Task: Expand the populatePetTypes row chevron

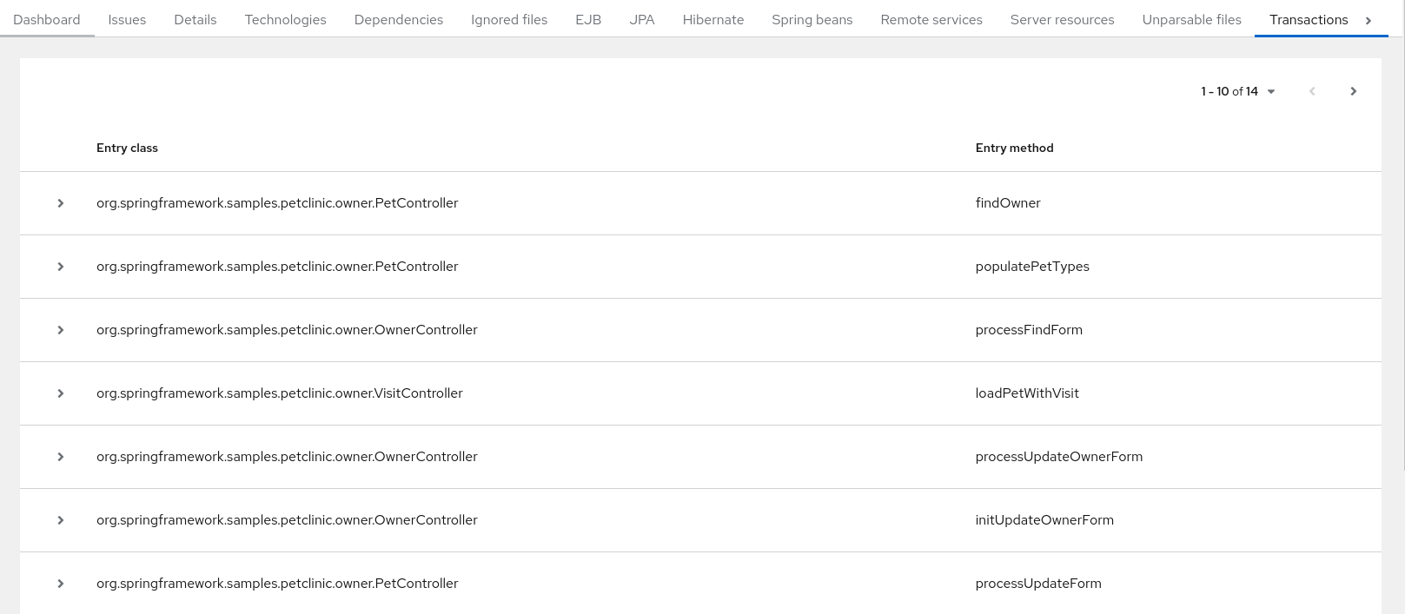Action: tap(61, 267)
